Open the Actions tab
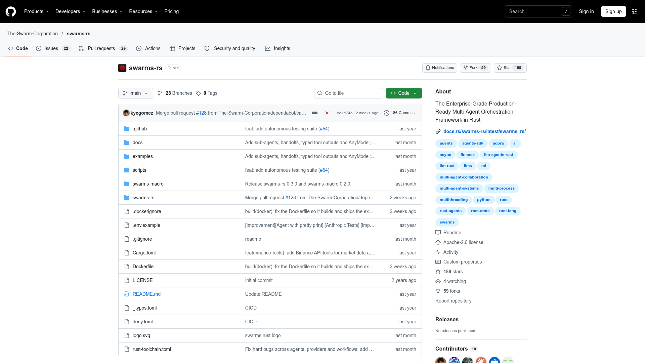Screen dimensions: 645x363 148,48
